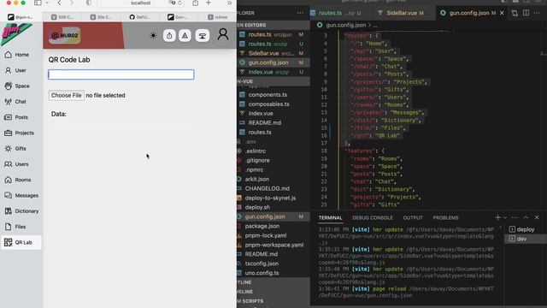547x308 pixels.
Task: Click the @HUB02 badge in header
Action: point(65,35)
